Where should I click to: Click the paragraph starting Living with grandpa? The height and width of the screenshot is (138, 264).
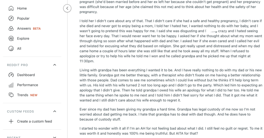click(171, 85)
